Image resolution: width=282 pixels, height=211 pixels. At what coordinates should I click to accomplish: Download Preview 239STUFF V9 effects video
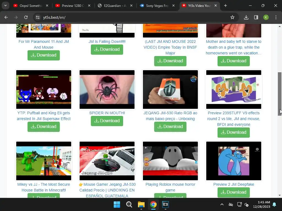[234, 132]
